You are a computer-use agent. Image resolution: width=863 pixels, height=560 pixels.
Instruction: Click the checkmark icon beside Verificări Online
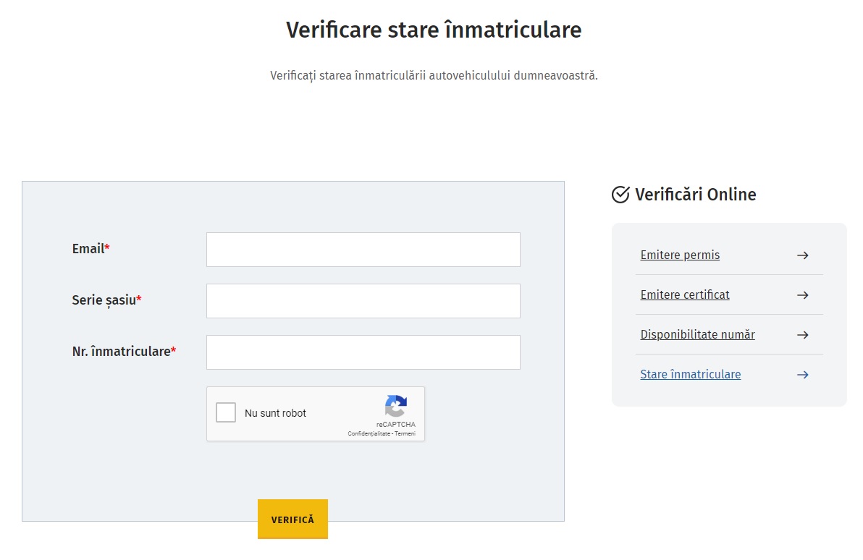click(x=619, y=194)
